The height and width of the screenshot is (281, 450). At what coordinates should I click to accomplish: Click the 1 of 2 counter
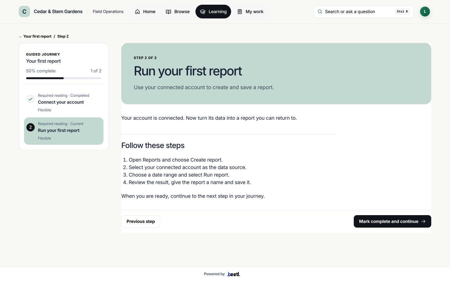coord(96,71)
